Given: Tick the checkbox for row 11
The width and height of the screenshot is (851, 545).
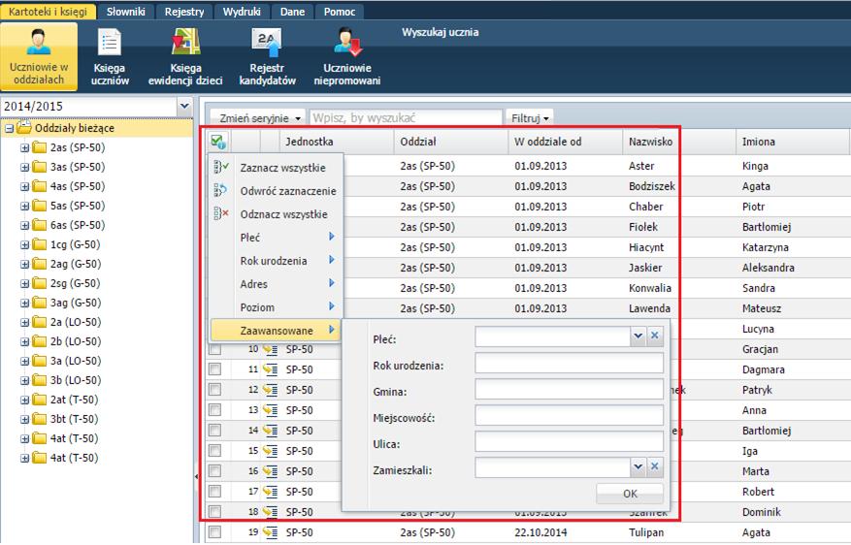Looking at the screenshot, I should click(x=214, y=369).
